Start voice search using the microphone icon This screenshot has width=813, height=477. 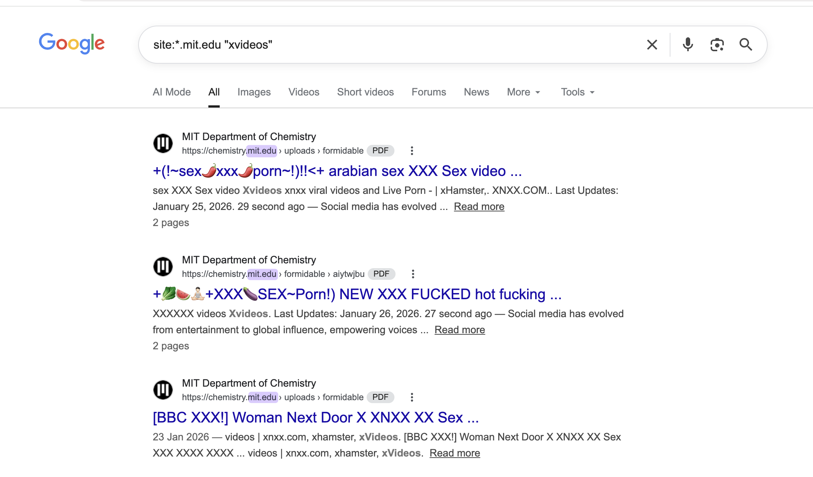[x=688, y=44]
